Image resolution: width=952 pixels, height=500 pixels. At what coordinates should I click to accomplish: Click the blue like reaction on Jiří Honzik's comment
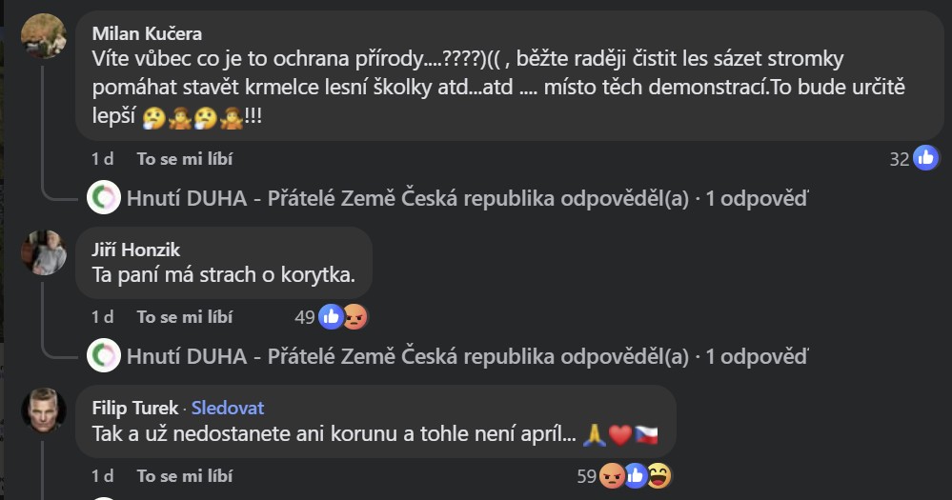(331, 317)
